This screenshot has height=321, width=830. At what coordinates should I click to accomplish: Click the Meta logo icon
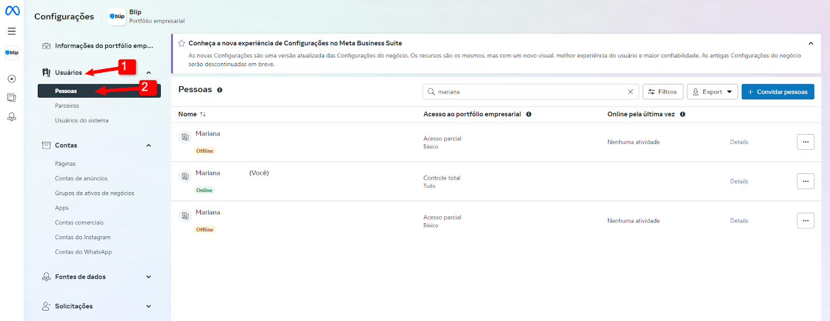tap(12, 10)
